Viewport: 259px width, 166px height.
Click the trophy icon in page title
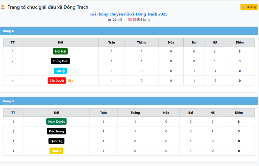pyautogui.click(x=3, y=7)
